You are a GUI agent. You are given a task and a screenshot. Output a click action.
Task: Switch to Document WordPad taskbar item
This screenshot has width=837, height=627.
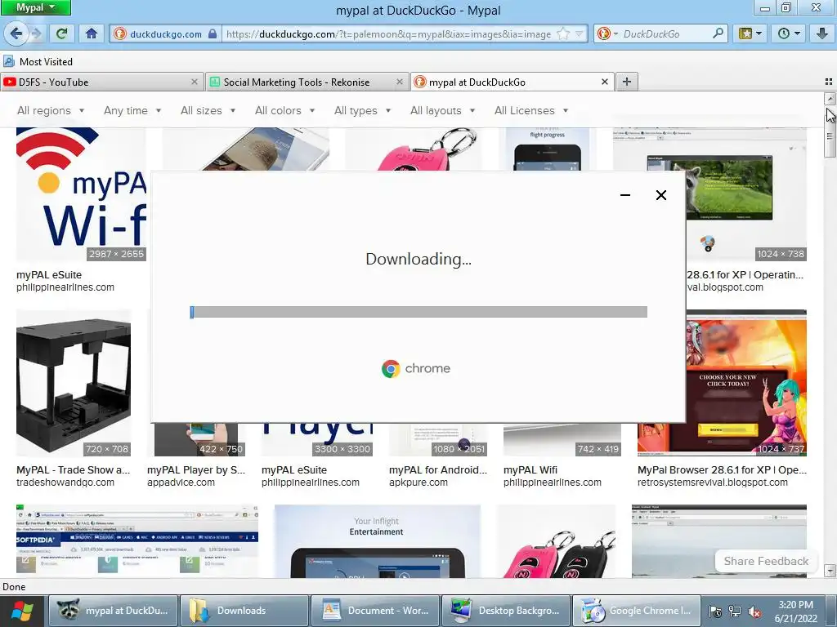tap(375, 611)
